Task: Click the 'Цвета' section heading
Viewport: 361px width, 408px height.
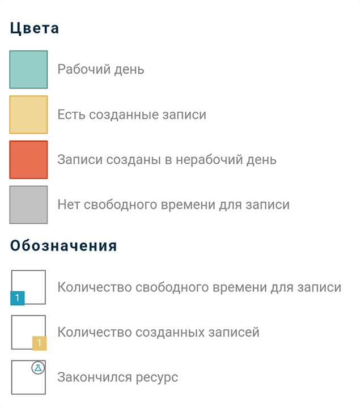Action: point(35,28)
